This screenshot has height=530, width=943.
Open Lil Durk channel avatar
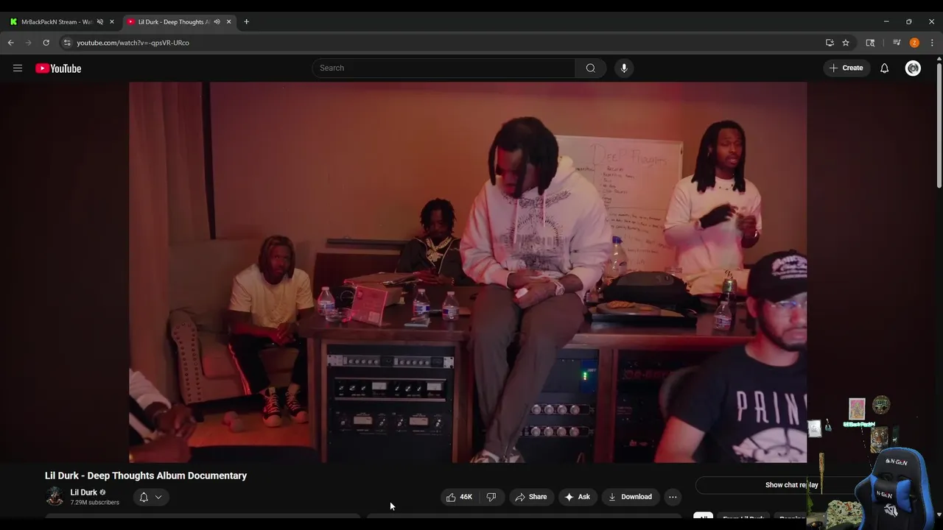click(x=55, y=497)
